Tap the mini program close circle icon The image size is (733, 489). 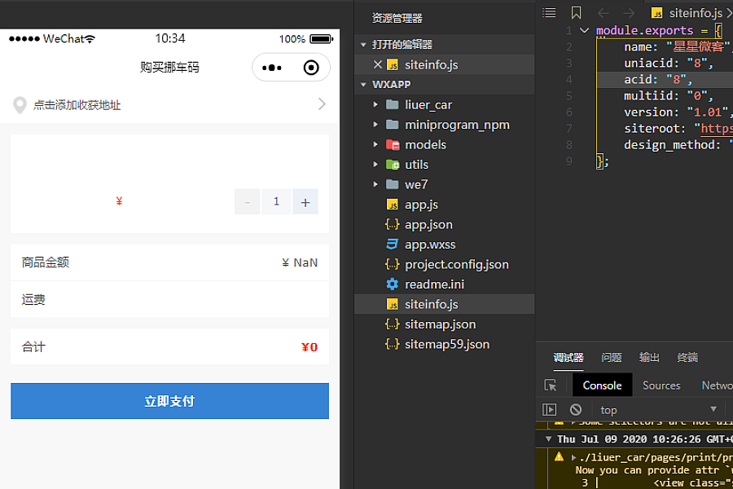coord(311,68)
